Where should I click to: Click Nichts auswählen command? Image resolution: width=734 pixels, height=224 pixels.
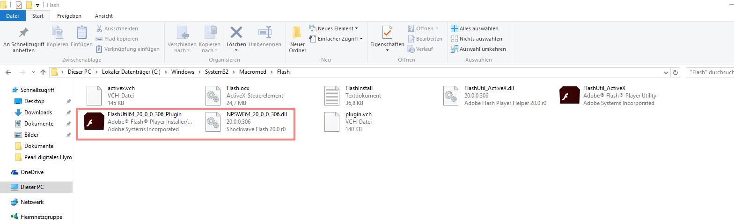pyautogui.click(x=477, y=39)
